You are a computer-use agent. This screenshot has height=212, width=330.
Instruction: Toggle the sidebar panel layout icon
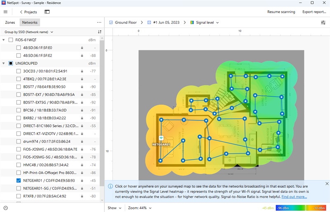(x=47, y=12)
